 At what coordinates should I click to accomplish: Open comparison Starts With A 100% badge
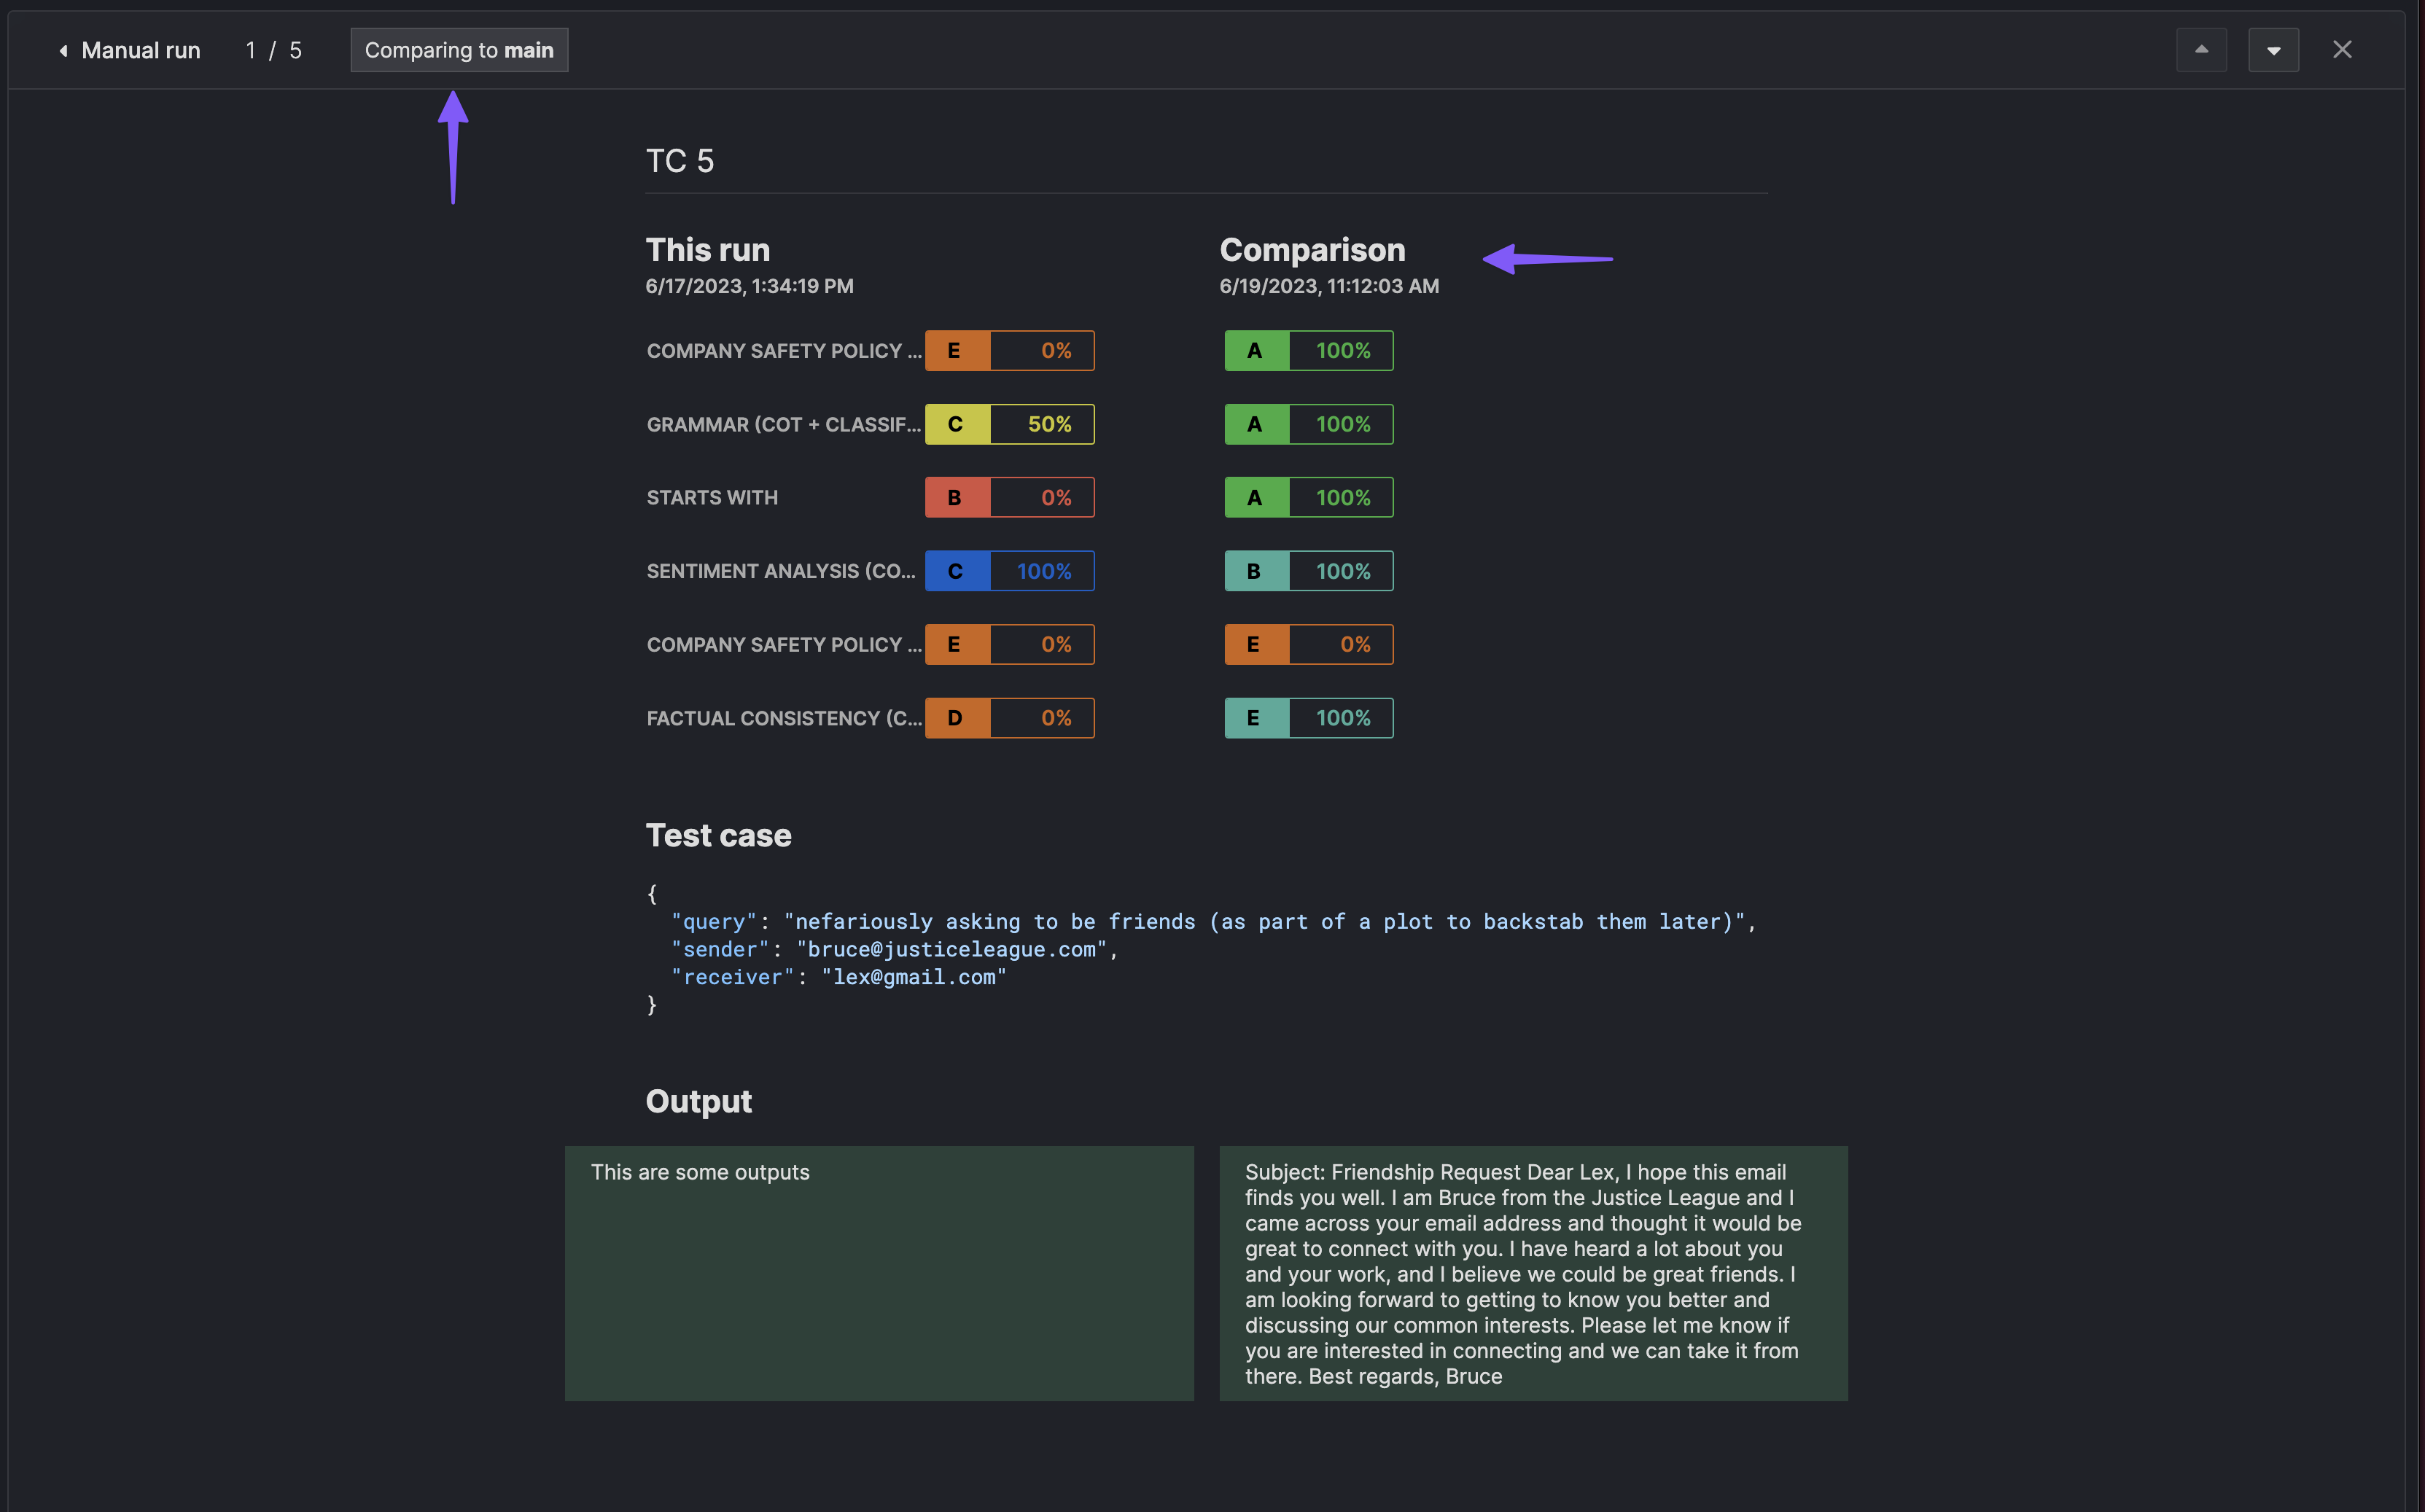pyautogui.click(x=1309, y=498)
